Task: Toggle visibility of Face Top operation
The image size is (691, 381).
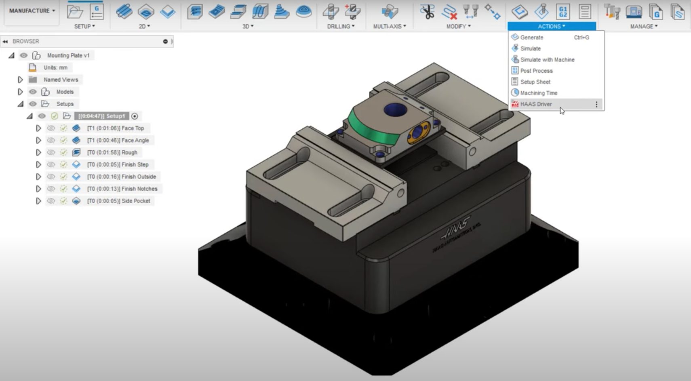Action: (x=51, y=128)
